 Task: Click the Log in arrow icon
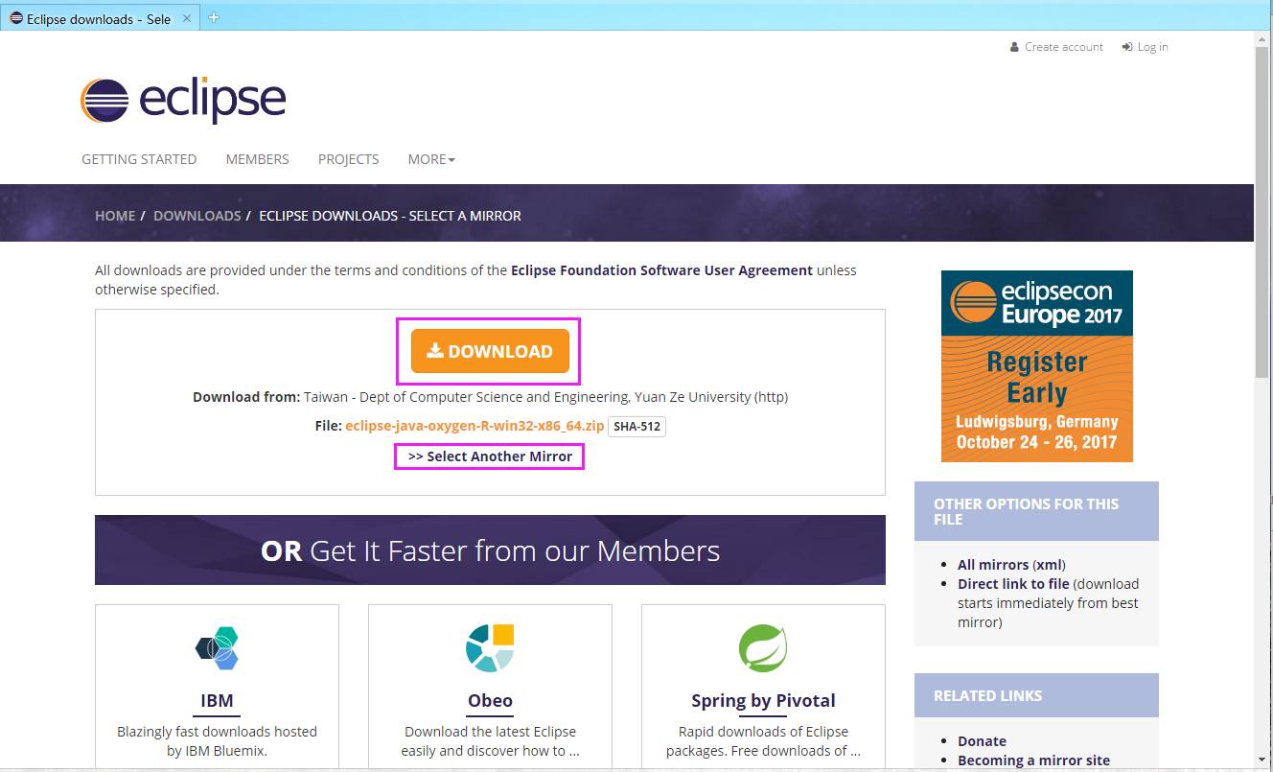coord(1126,47)
